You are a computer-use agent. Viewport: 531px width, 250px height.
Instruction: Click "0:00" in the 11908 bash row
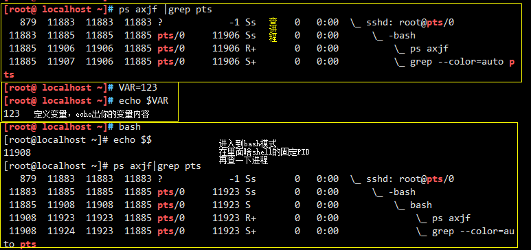(x=328, y=205)
